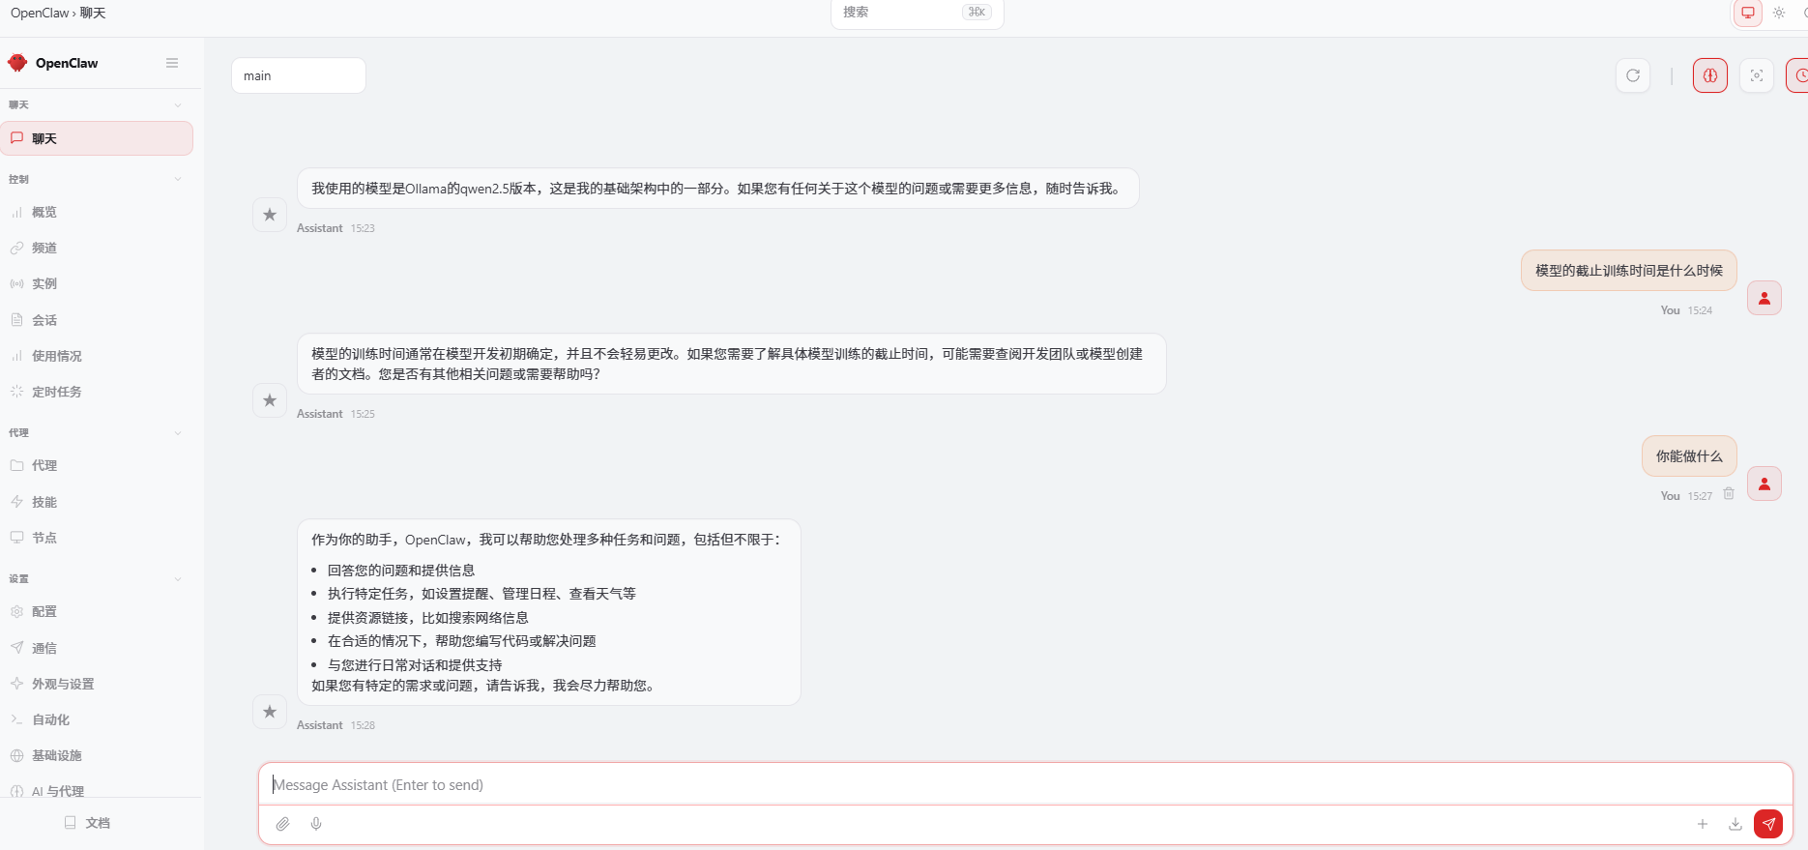The width and height of the screenshot is (1808, 850).
Task: Open 自动化 automation in sidebar
Action: 97,719
